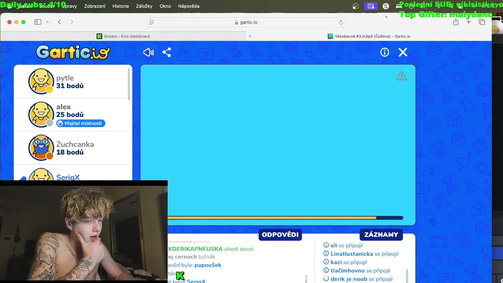
Task: Open the Historie menu
Action: tap(121, 6)
